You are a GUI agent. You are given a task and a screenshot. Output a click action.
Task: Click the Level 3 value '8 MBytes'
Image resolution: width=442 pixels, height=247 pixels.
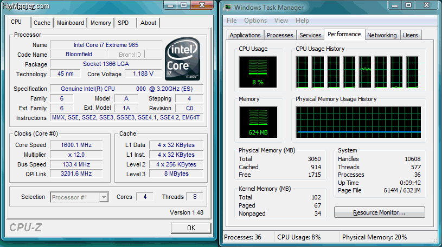pyautogui.click(x=176, y=173)
